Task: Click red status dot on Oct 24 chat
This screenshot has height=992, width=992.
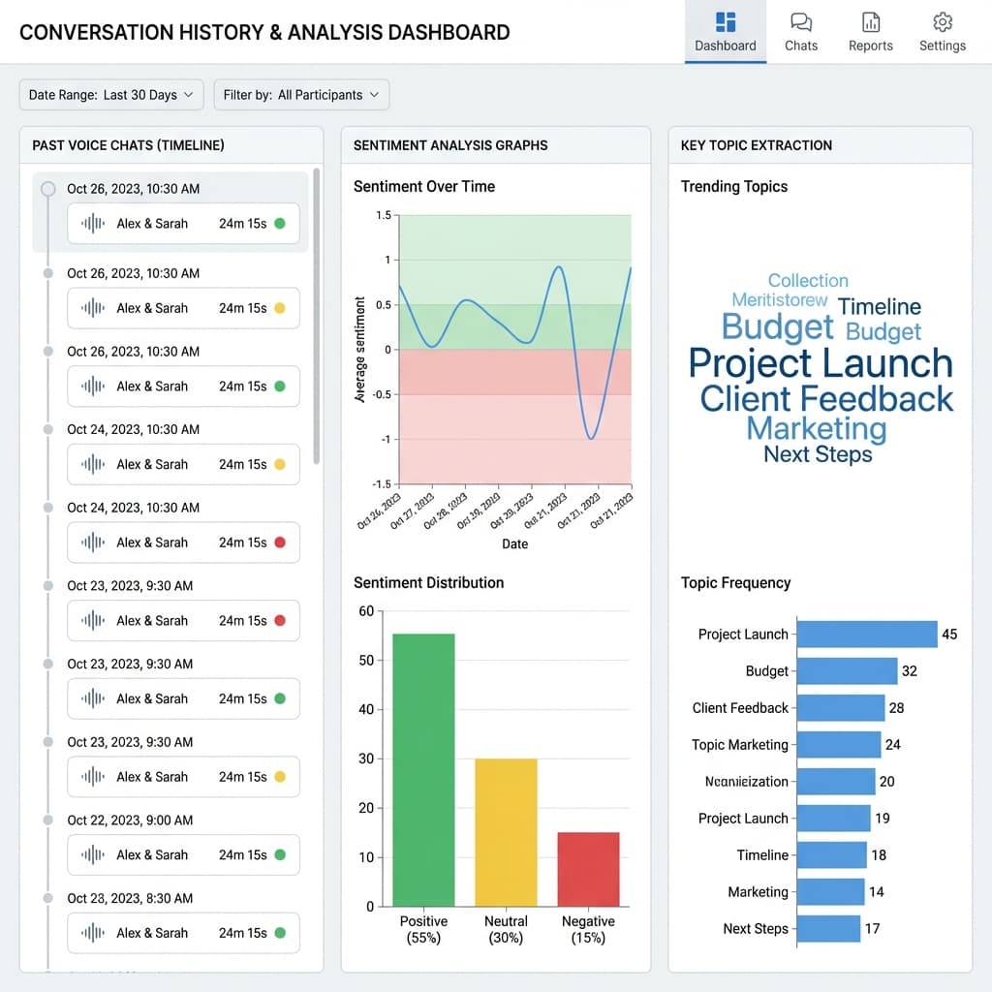Action: (280, 542)
